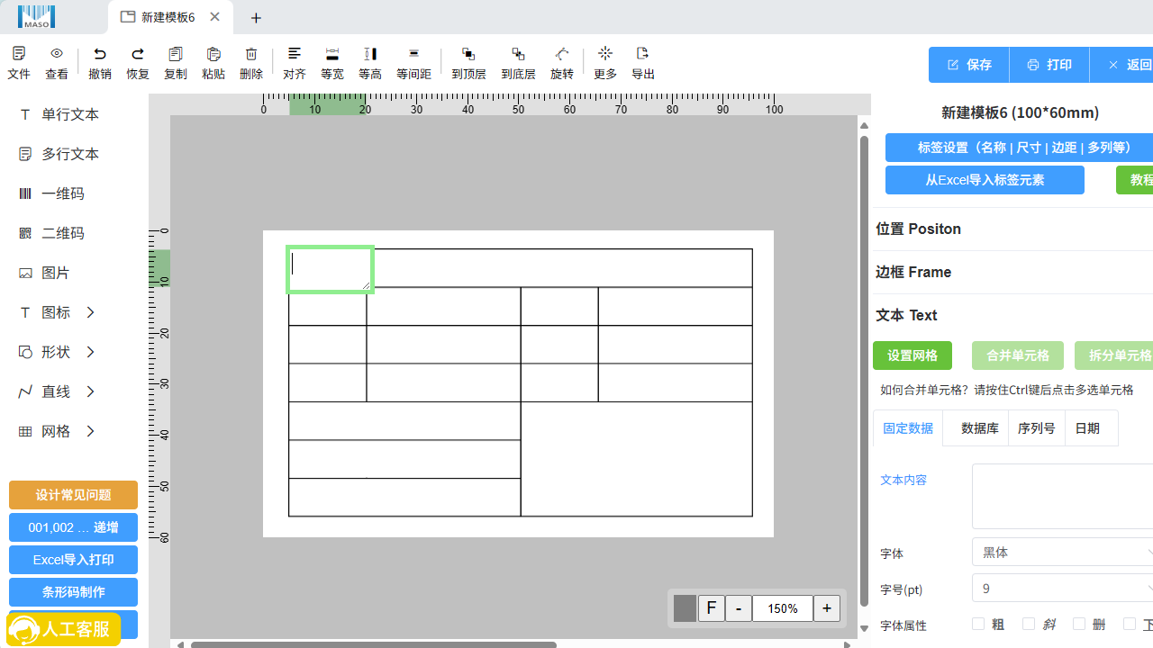
Task: Open the 字体 font dropdown showing 黑体
Action: [1063, 553]
